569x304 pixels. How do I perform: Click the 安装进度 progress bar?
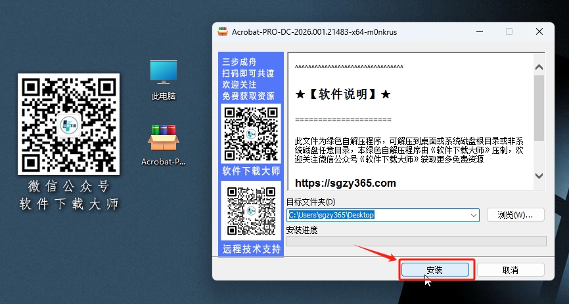pyautogui.click(x=416, y=241)
